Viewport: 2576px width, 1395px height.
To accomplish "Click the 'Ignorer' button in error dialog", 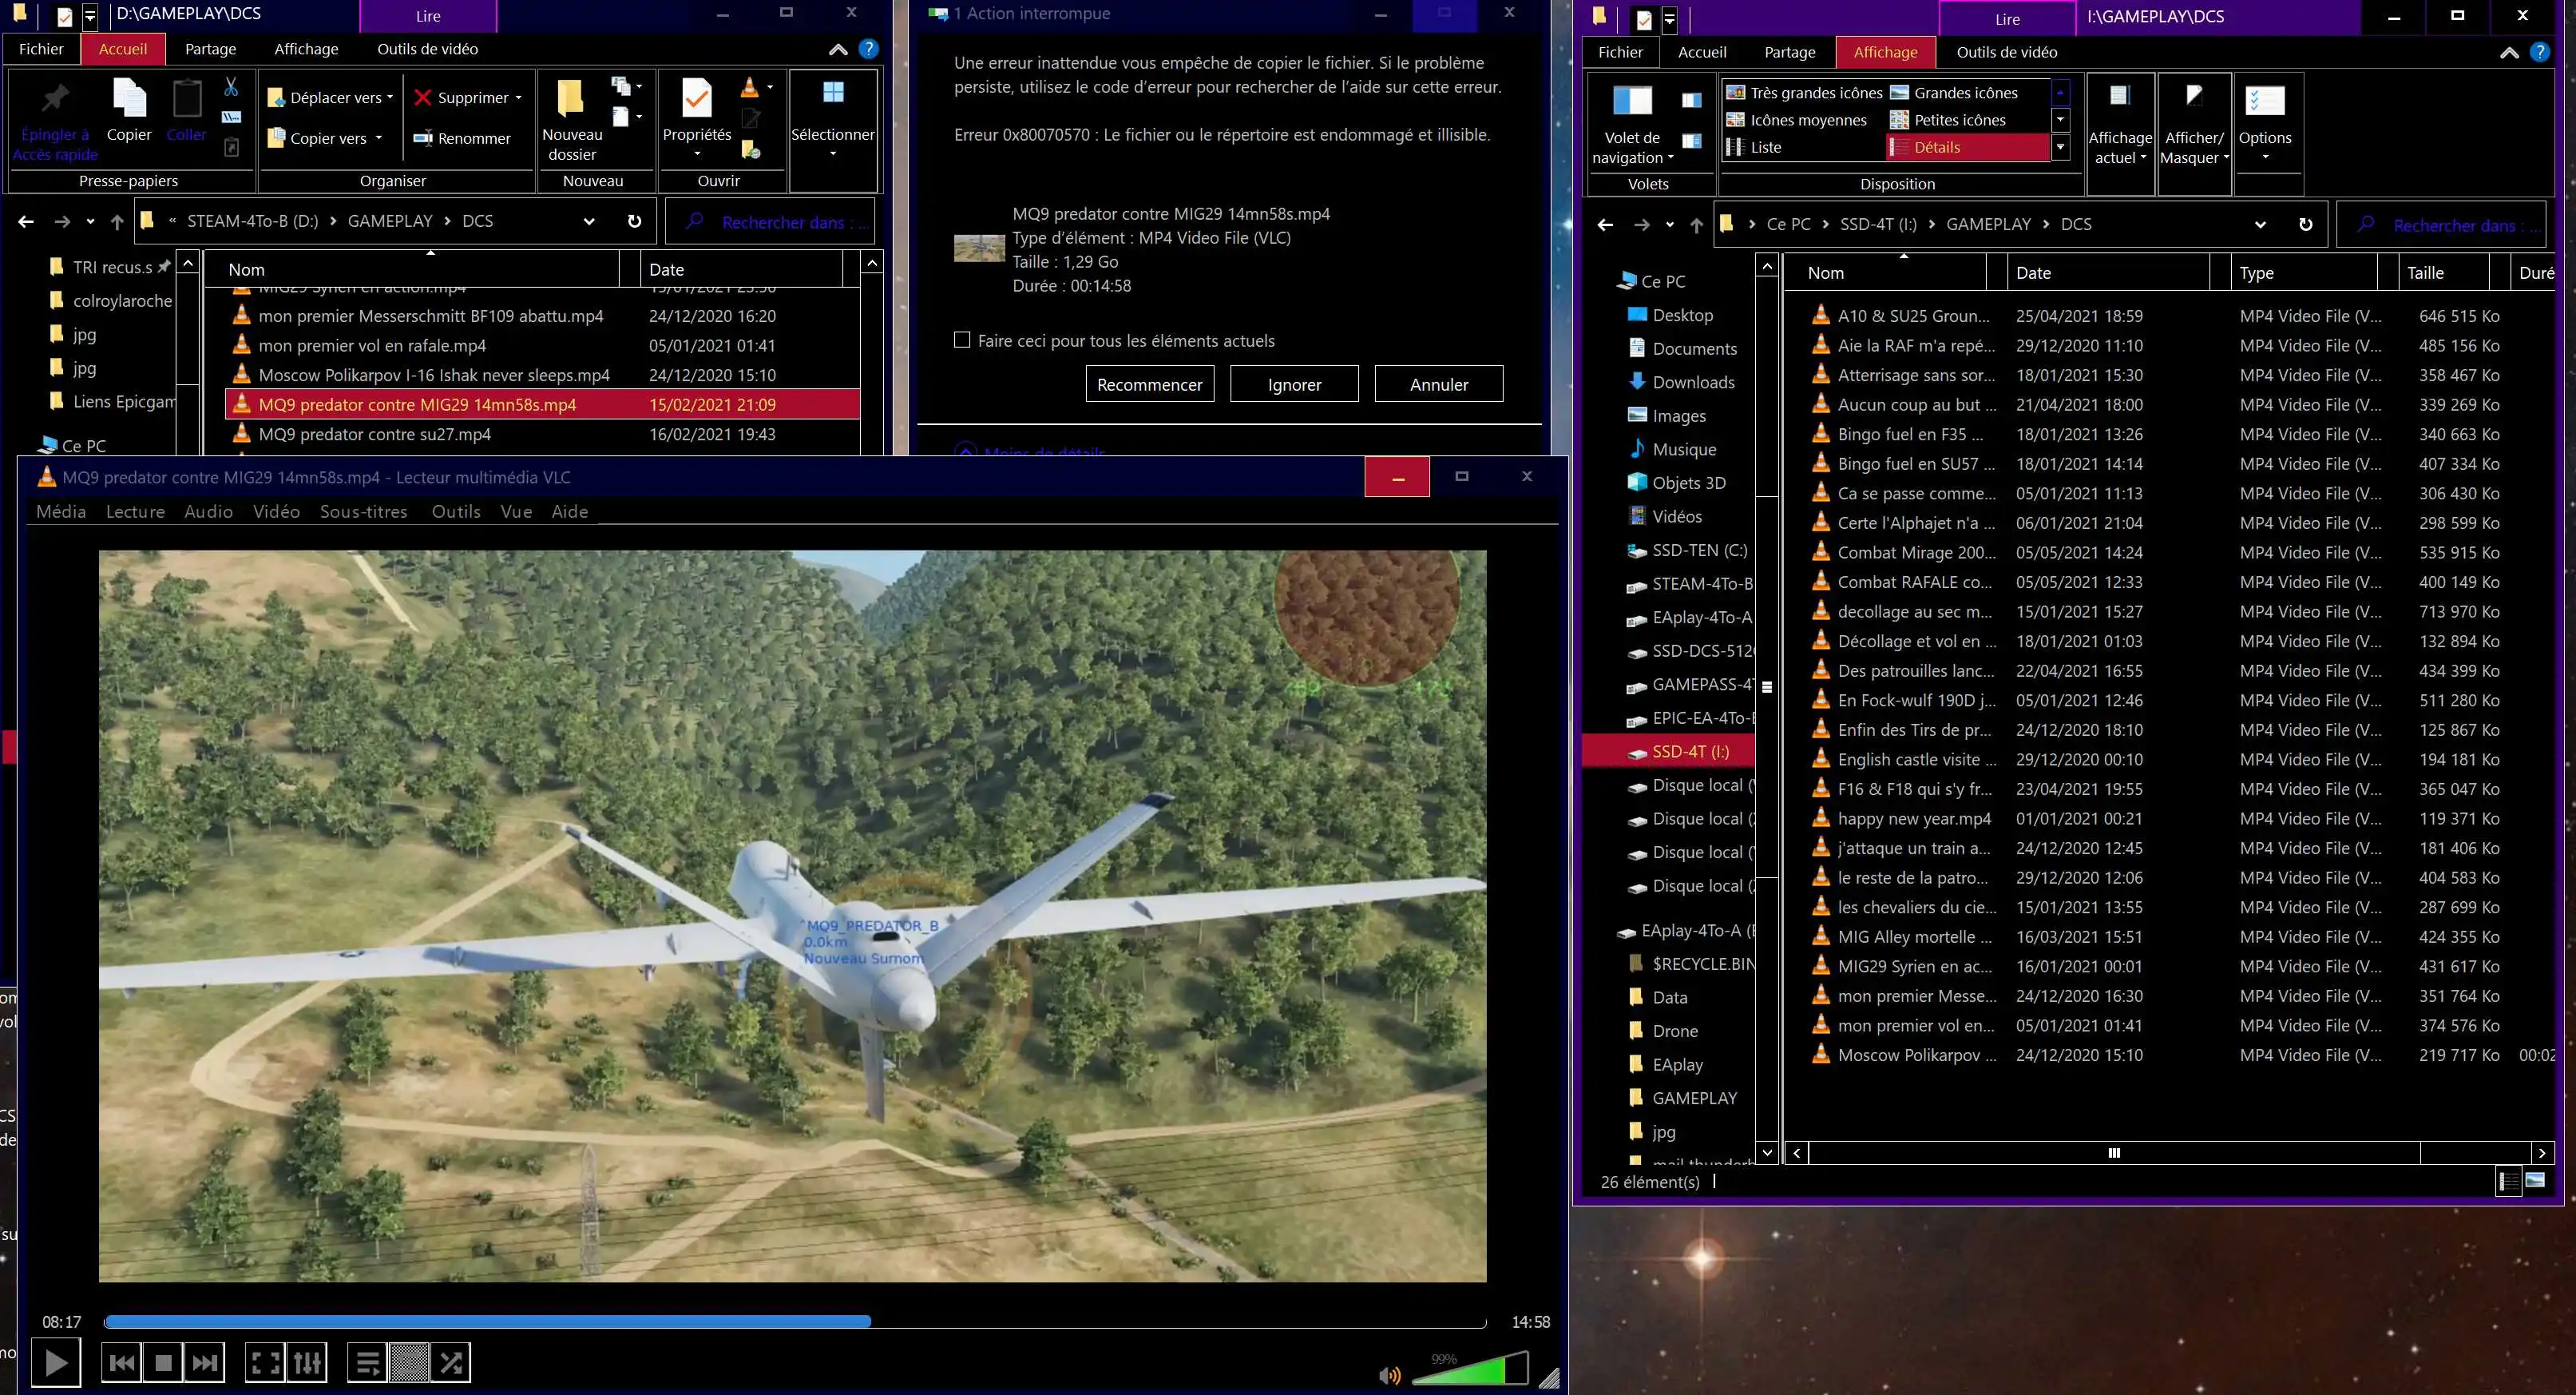I will point(1294,384).
